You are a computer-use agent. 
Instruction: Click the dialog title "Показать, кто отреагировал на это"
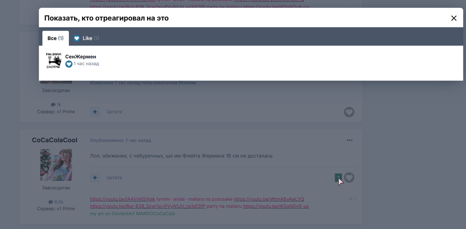[x=106, y=18]
